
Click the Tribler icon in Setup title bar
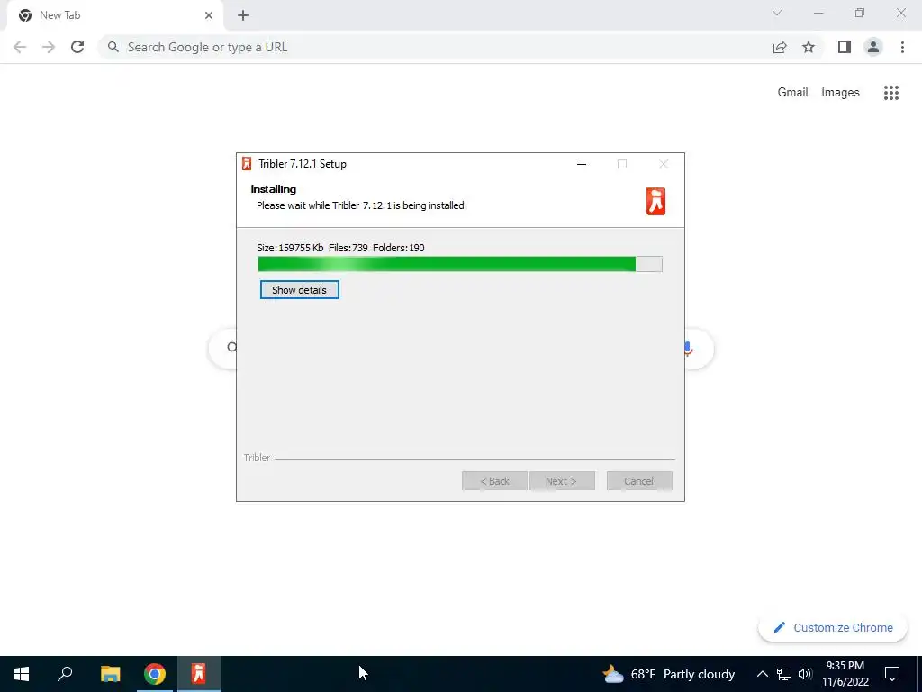(247, 164)
